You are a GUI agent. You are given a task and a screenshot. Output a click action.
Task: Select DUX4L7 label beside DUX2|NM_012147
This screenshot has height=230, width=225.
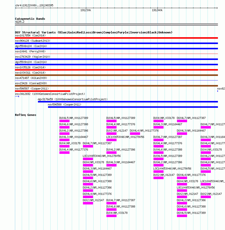click(x=121, y=200)
